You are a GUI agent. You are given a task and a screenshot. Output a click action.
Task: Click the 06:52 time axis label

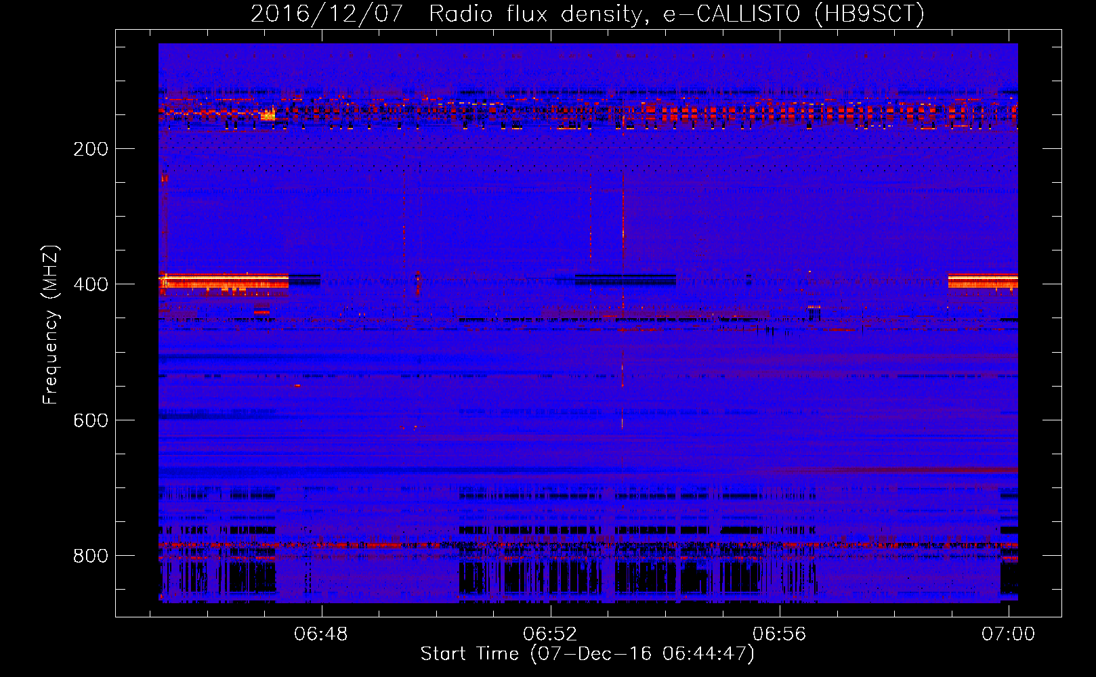(x=550, y=634)
